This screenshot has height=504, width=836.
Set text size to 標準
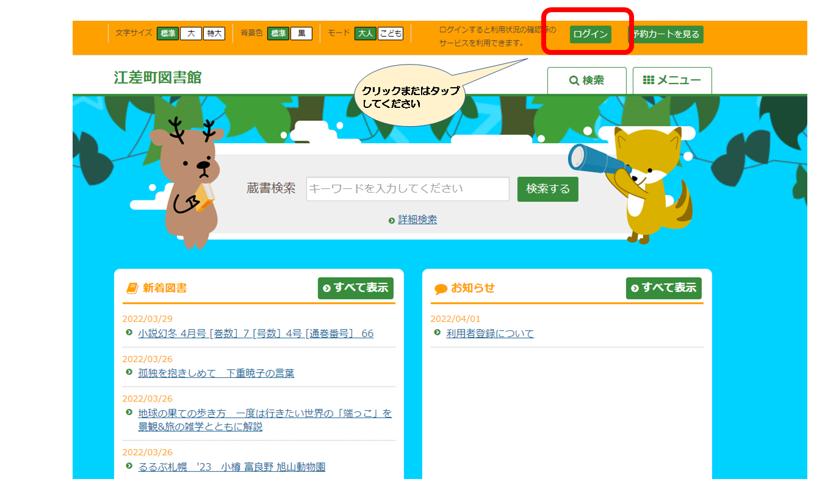[168, 34]
